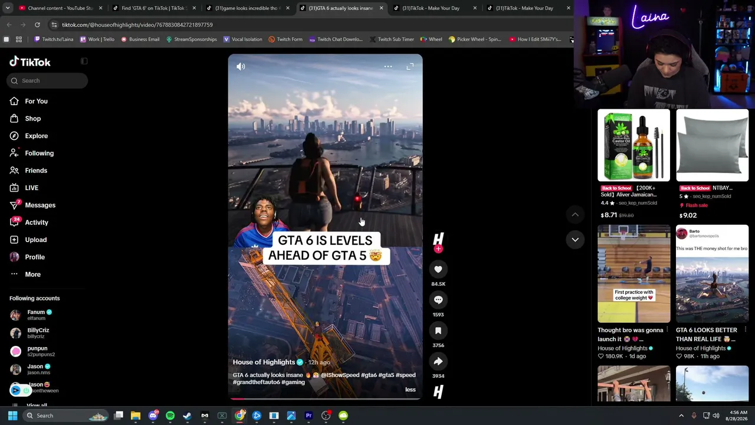
Task: Like the video with the heart icon
Action: point(438,269)
